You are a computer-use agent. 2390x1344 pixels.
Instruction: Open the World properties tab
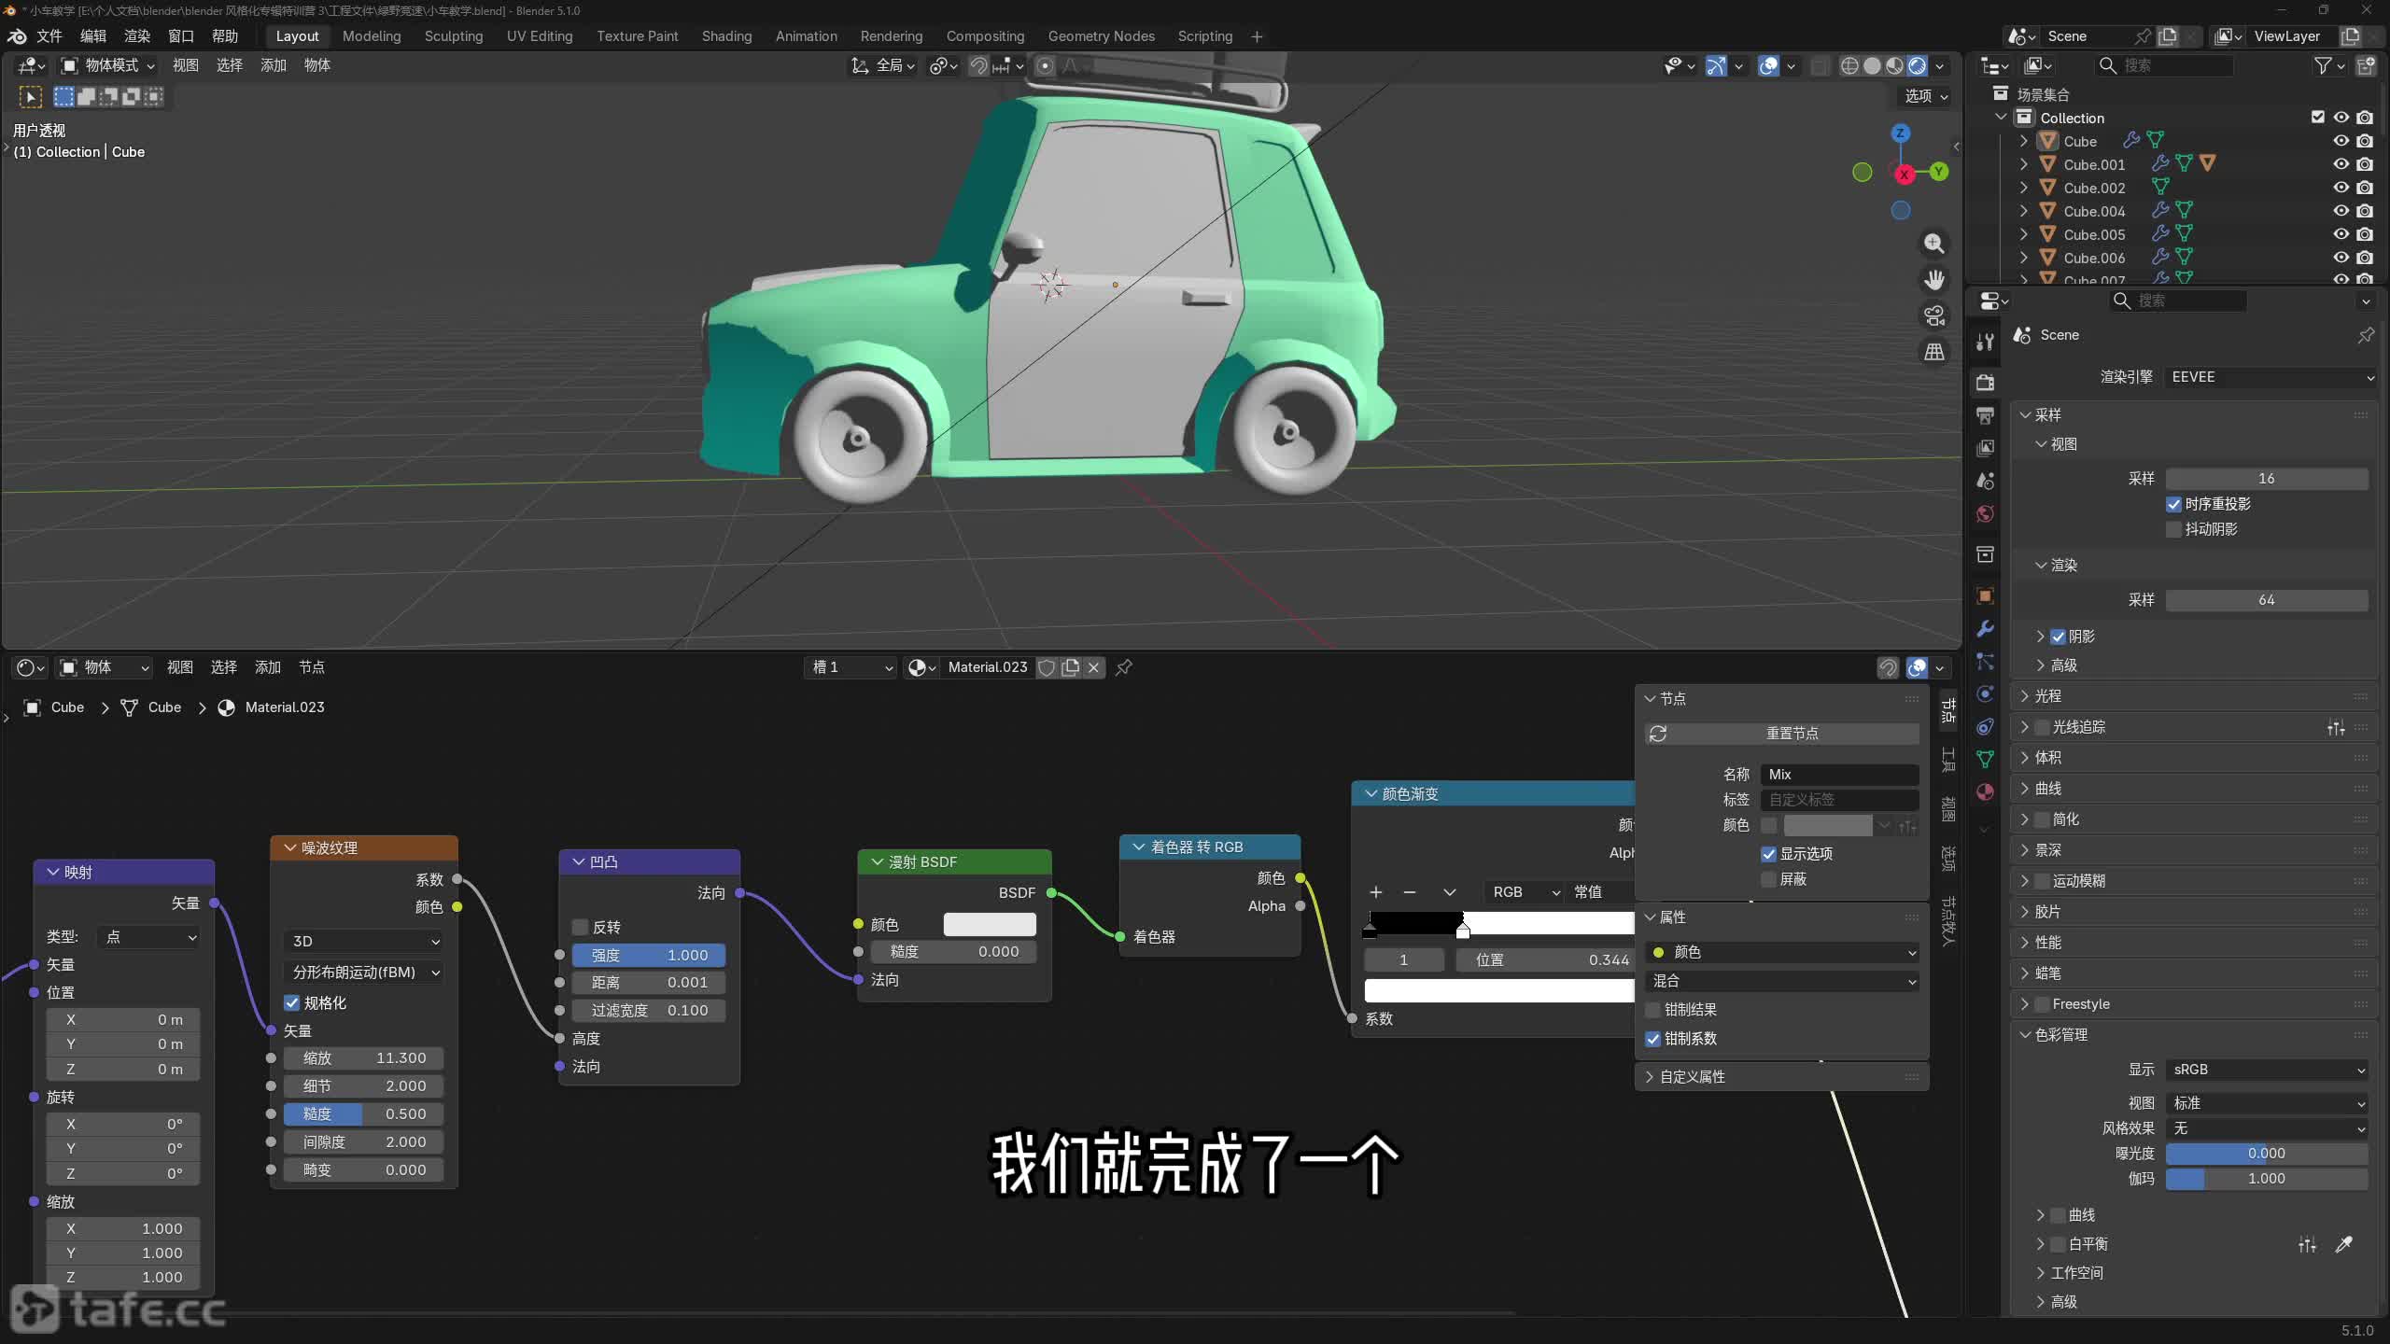coord(1986,513)
